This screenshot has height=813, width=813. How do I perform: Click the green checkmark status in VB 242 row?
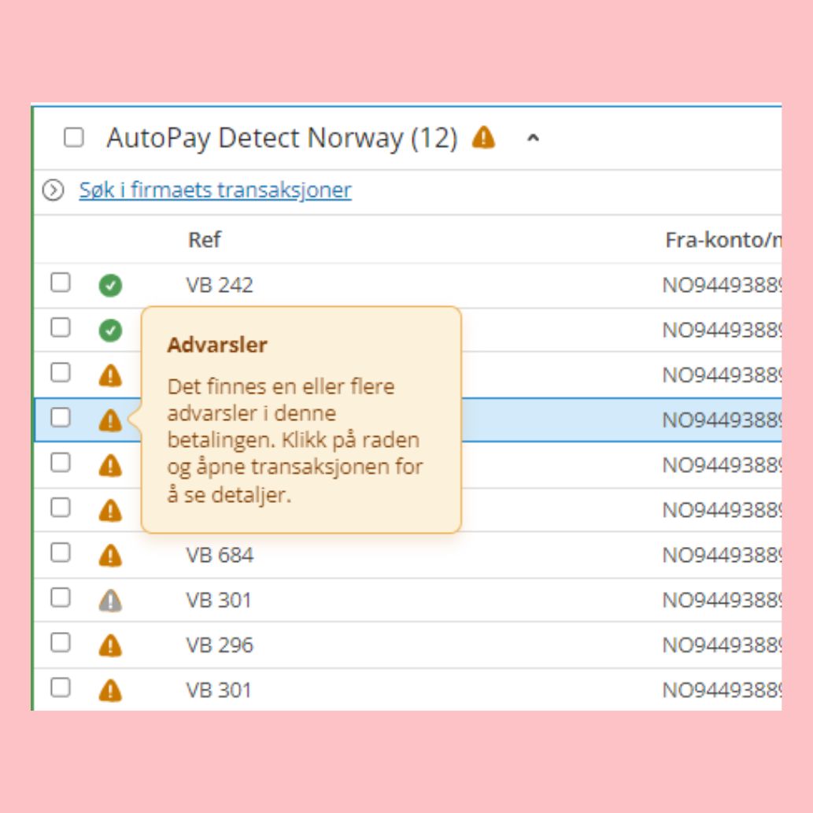click(110, 285)
